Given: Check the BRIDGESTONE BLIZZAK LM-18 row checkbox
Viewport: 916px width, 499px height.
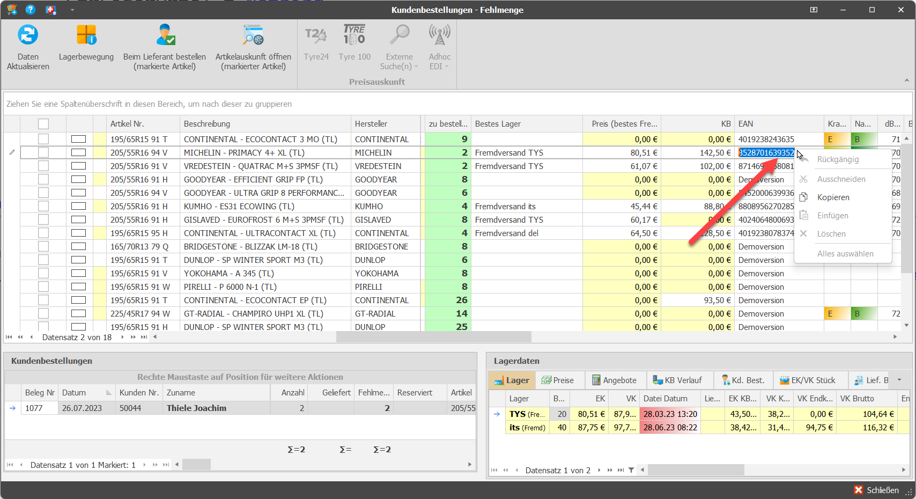Looking at the screenshot, I should (x=43, y=246).
